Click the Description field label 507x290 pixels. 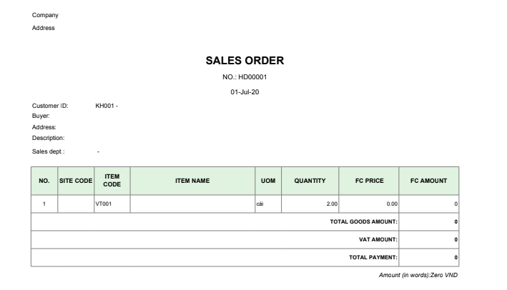click(48, 138)
